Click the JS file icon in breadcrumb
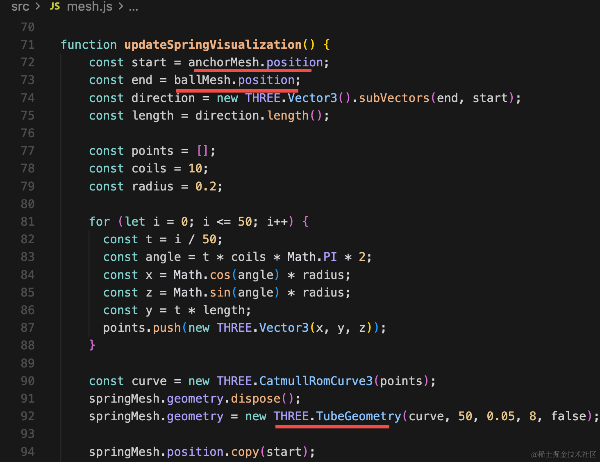The height and width of the screenshot is (462, 600). pyautogui.click(x=55, y=7)
